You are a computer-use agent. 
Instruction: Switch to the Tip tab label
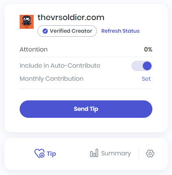point(51,154)
